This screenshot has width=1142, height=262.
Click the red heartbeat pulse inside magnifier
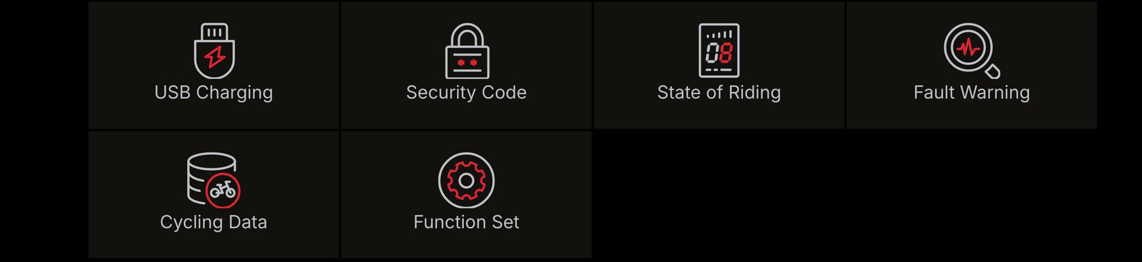click(969, 48)
